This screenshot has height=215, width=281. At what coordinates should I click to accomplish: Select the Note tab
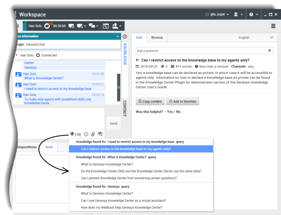(49, 147)
